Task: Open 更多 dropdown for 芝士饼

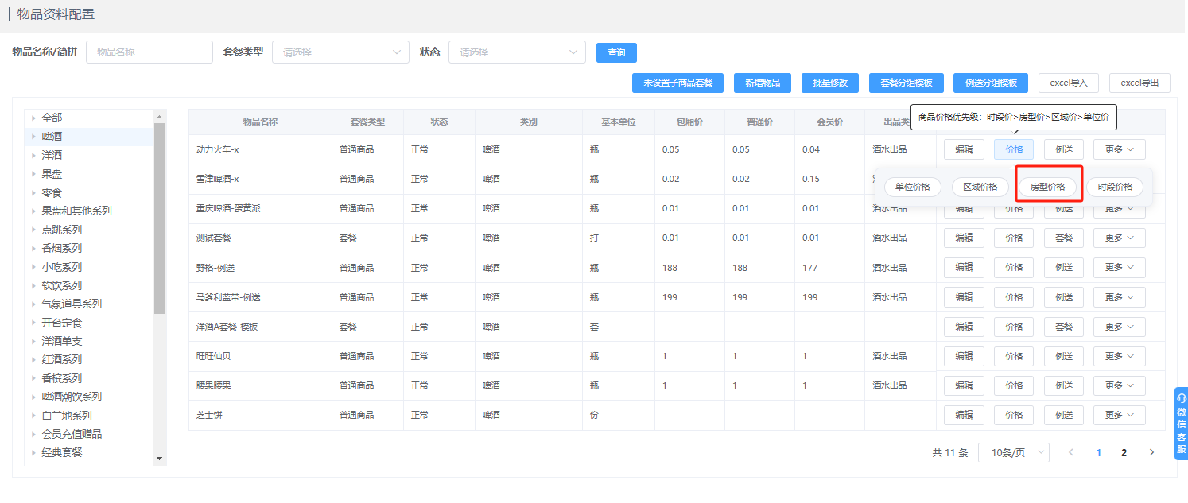Action: click(1119, 415)
